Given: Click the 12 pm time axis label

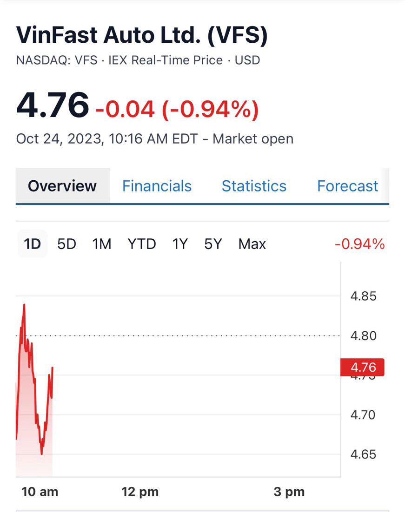Looking at the screenshot, I should [x=140, y=492].
